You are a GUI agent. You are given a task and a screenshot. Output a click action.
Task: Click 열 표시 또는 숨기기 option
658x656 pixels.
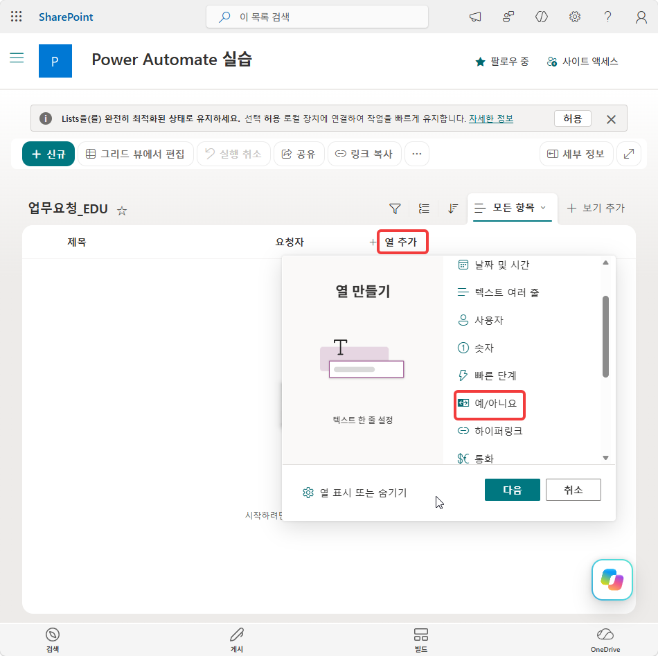pyautogui.click(x=355, y=493)
